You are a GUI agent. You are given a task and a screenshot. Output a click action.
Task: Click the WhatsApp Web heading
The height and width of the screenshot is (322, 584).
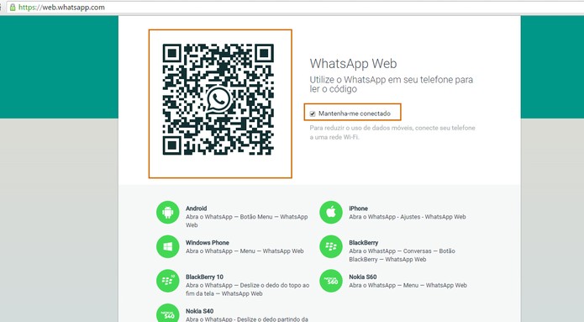click(353, 63)
